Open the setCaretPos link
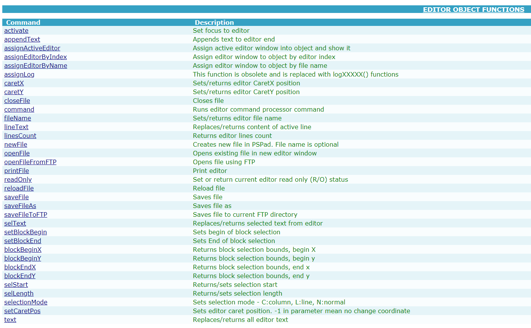531x328 pixels. click(22, 311)
